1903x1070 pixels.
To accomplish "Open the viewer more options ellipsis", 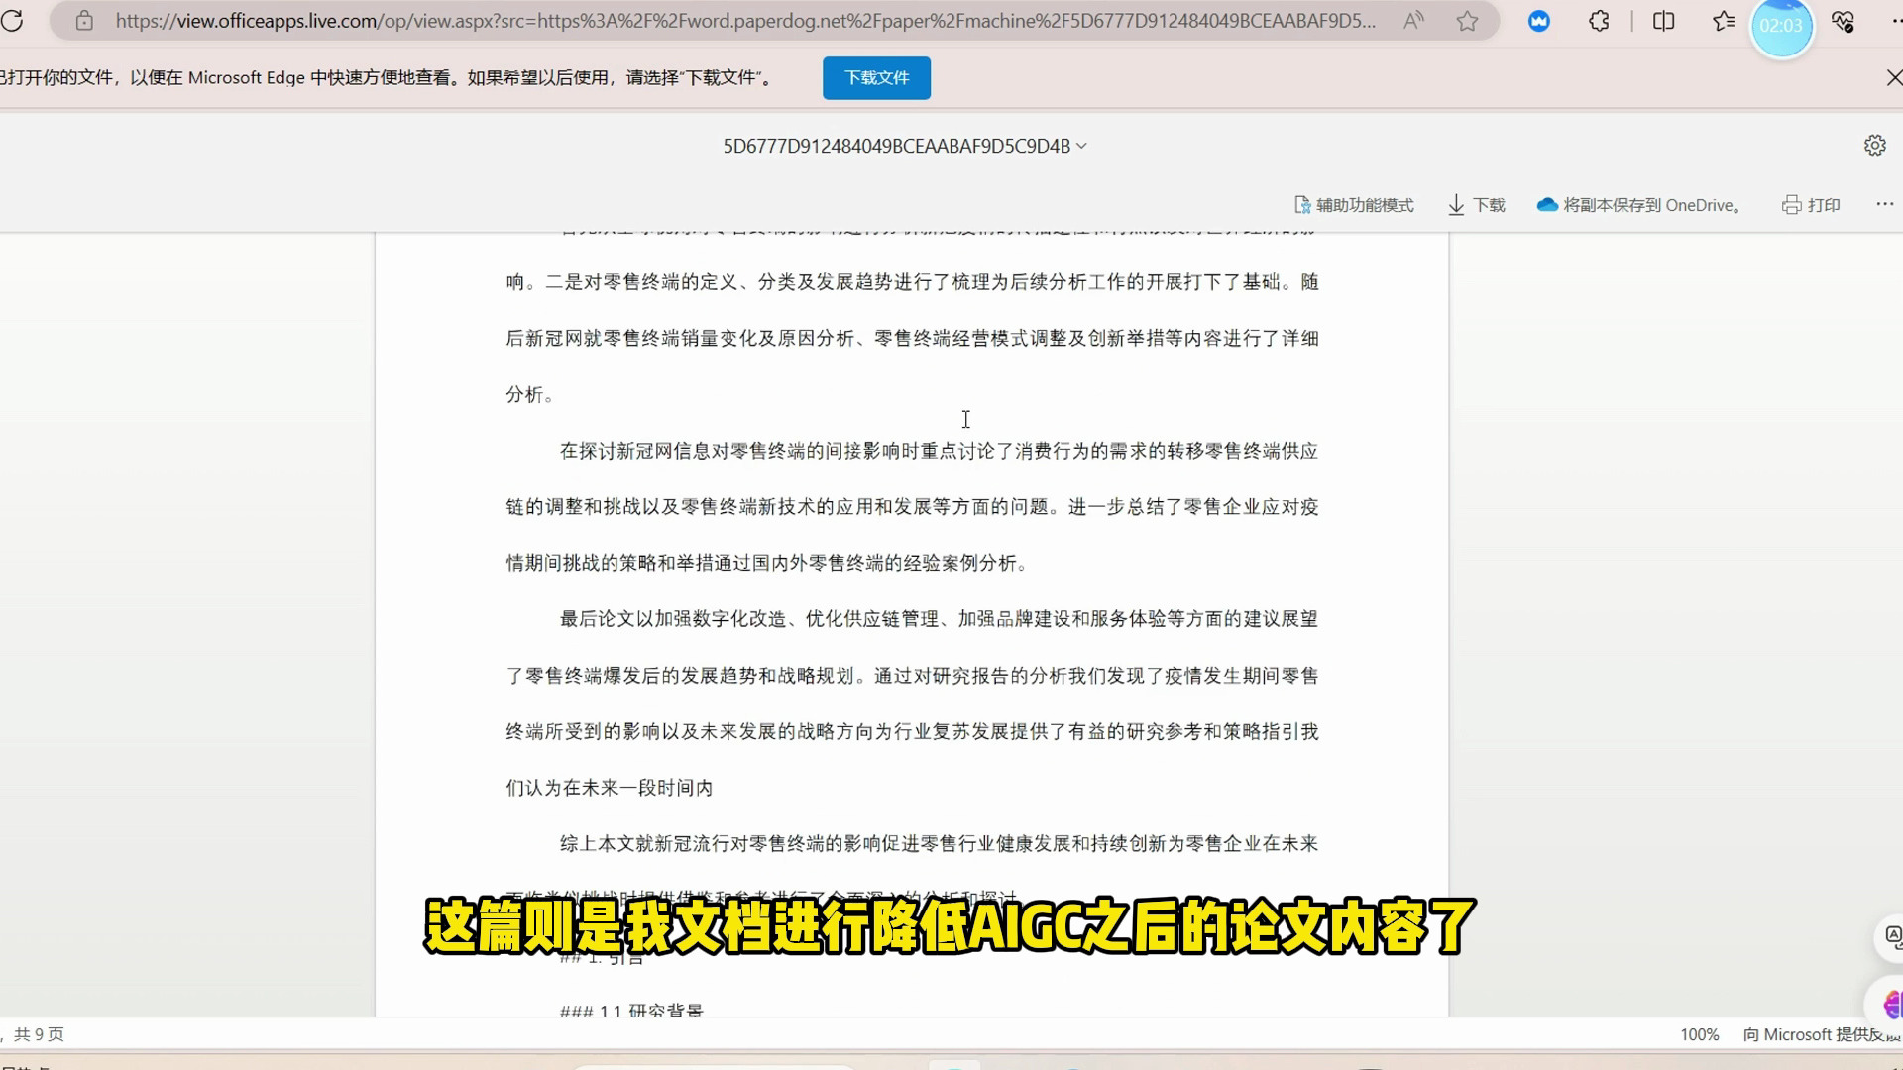I will pos(1884,204).
